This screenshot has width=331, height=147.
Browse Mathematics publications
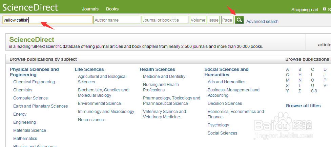pos(25,138)
